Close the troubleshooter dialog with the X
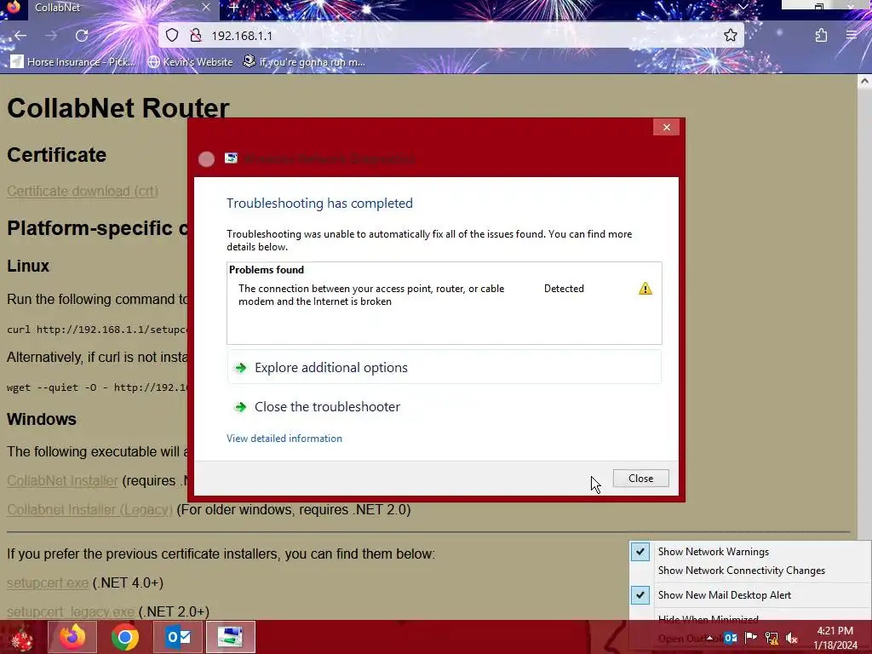The image size is (872, 654). click(x=666, y=128)
